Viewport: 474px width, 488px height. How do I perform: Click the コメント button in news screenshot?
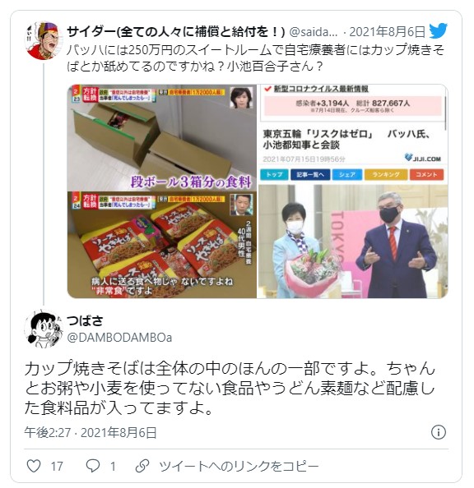click(x=426, y=175)
